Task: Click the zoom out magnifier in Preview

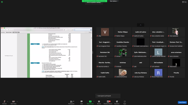Action: click(6, 30)
